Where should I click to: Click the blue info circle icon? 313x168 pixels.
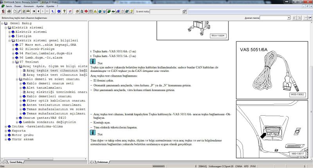tap(59, 11)
